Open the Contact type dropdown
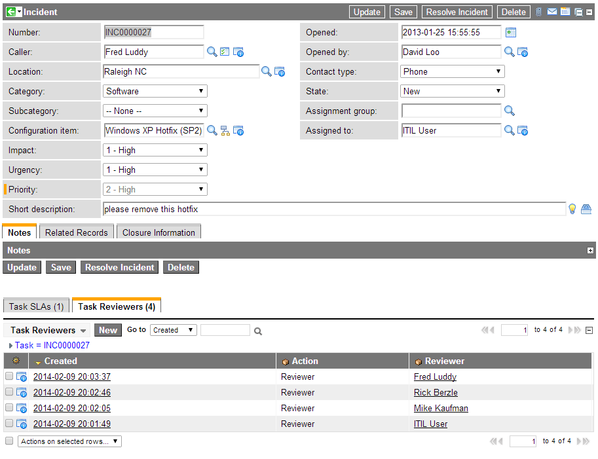 tap(452, 71)
